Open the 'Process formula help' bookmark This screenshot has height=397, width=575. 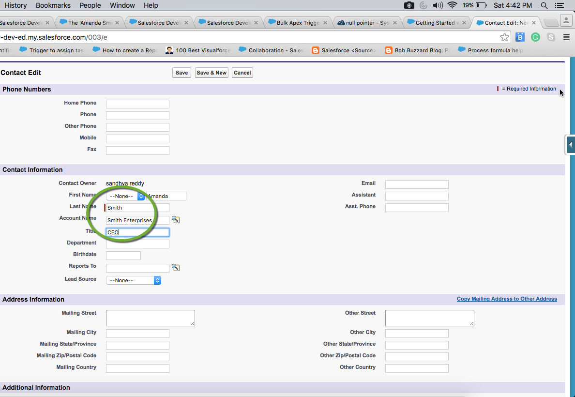pyautogui.click(x=491, y=50)
